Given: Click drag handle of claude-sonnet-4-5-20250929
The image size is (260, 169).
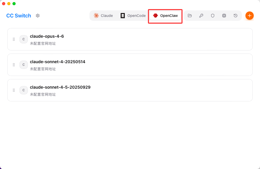Looking at the screenshot, I should 14,90.
